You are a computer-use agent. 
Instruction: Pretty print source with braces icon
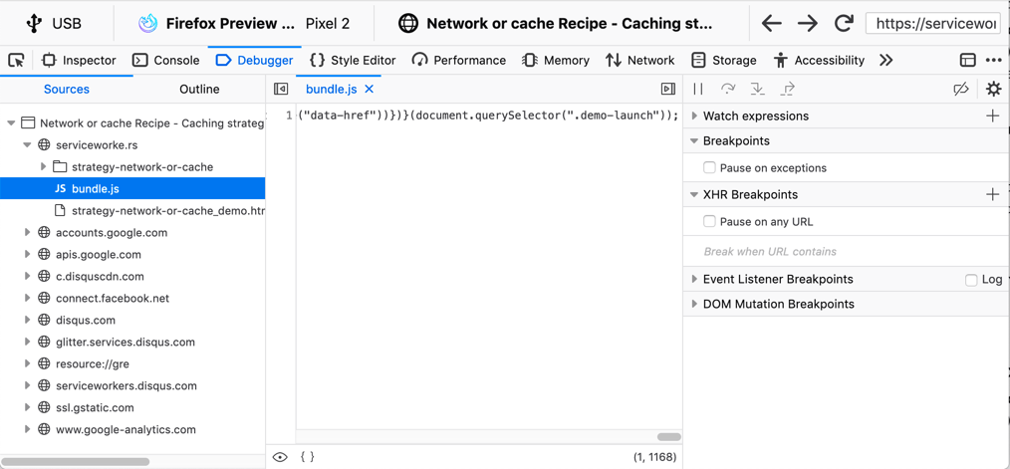tap(307, 457)
